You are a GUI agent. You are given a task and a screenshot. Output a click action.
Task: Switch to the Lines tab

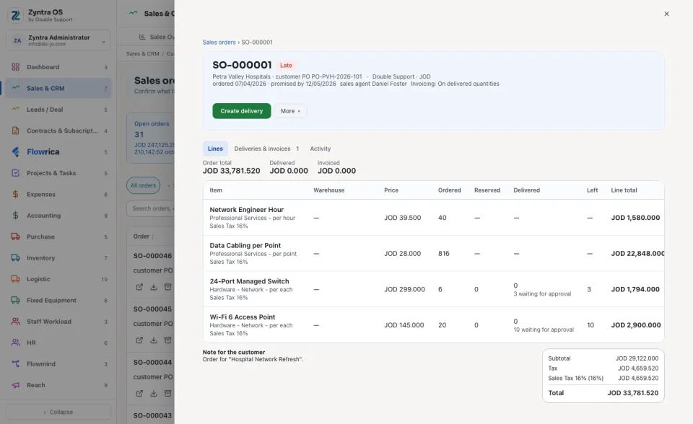[x=215, y=149]
